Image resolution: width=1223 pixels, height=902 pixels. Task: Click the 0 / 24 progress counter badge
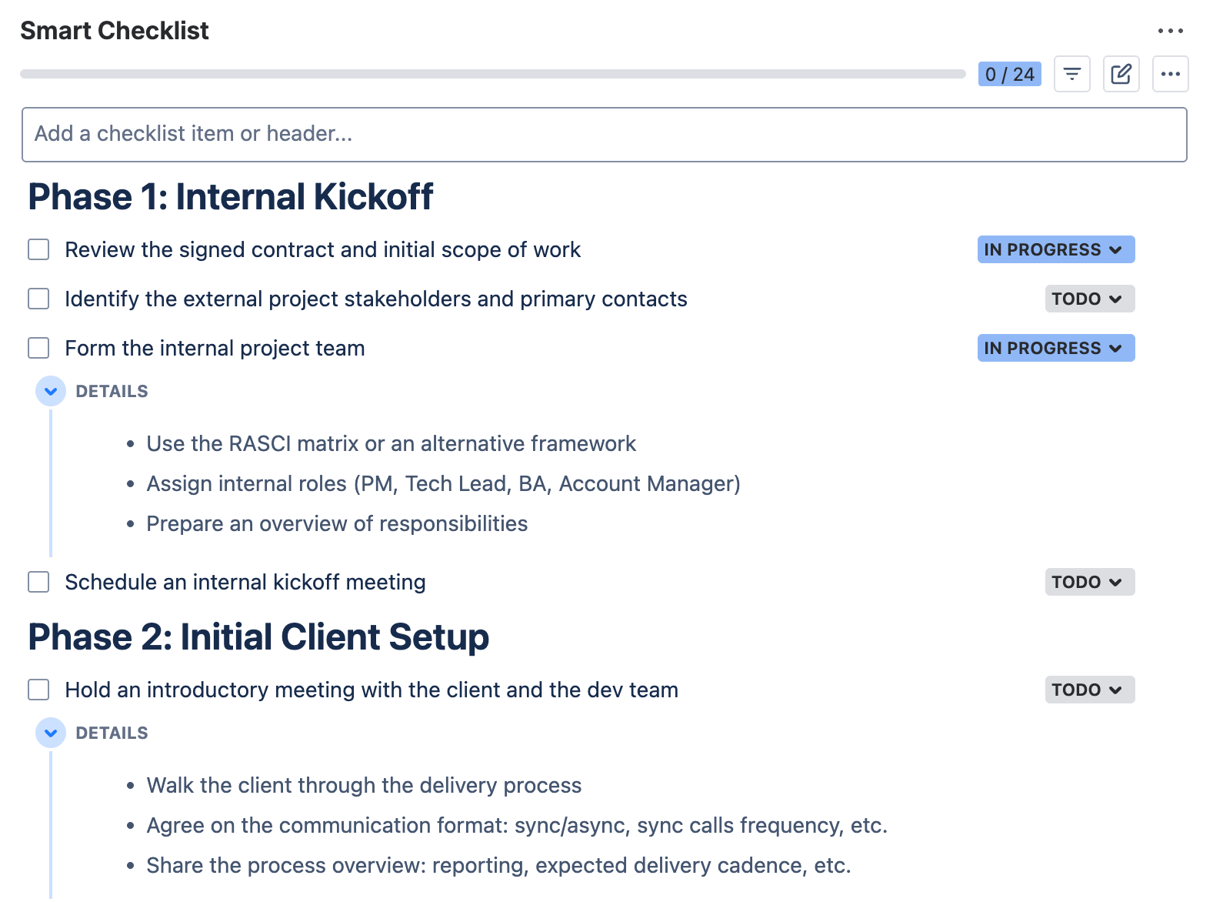[1009, 74]
